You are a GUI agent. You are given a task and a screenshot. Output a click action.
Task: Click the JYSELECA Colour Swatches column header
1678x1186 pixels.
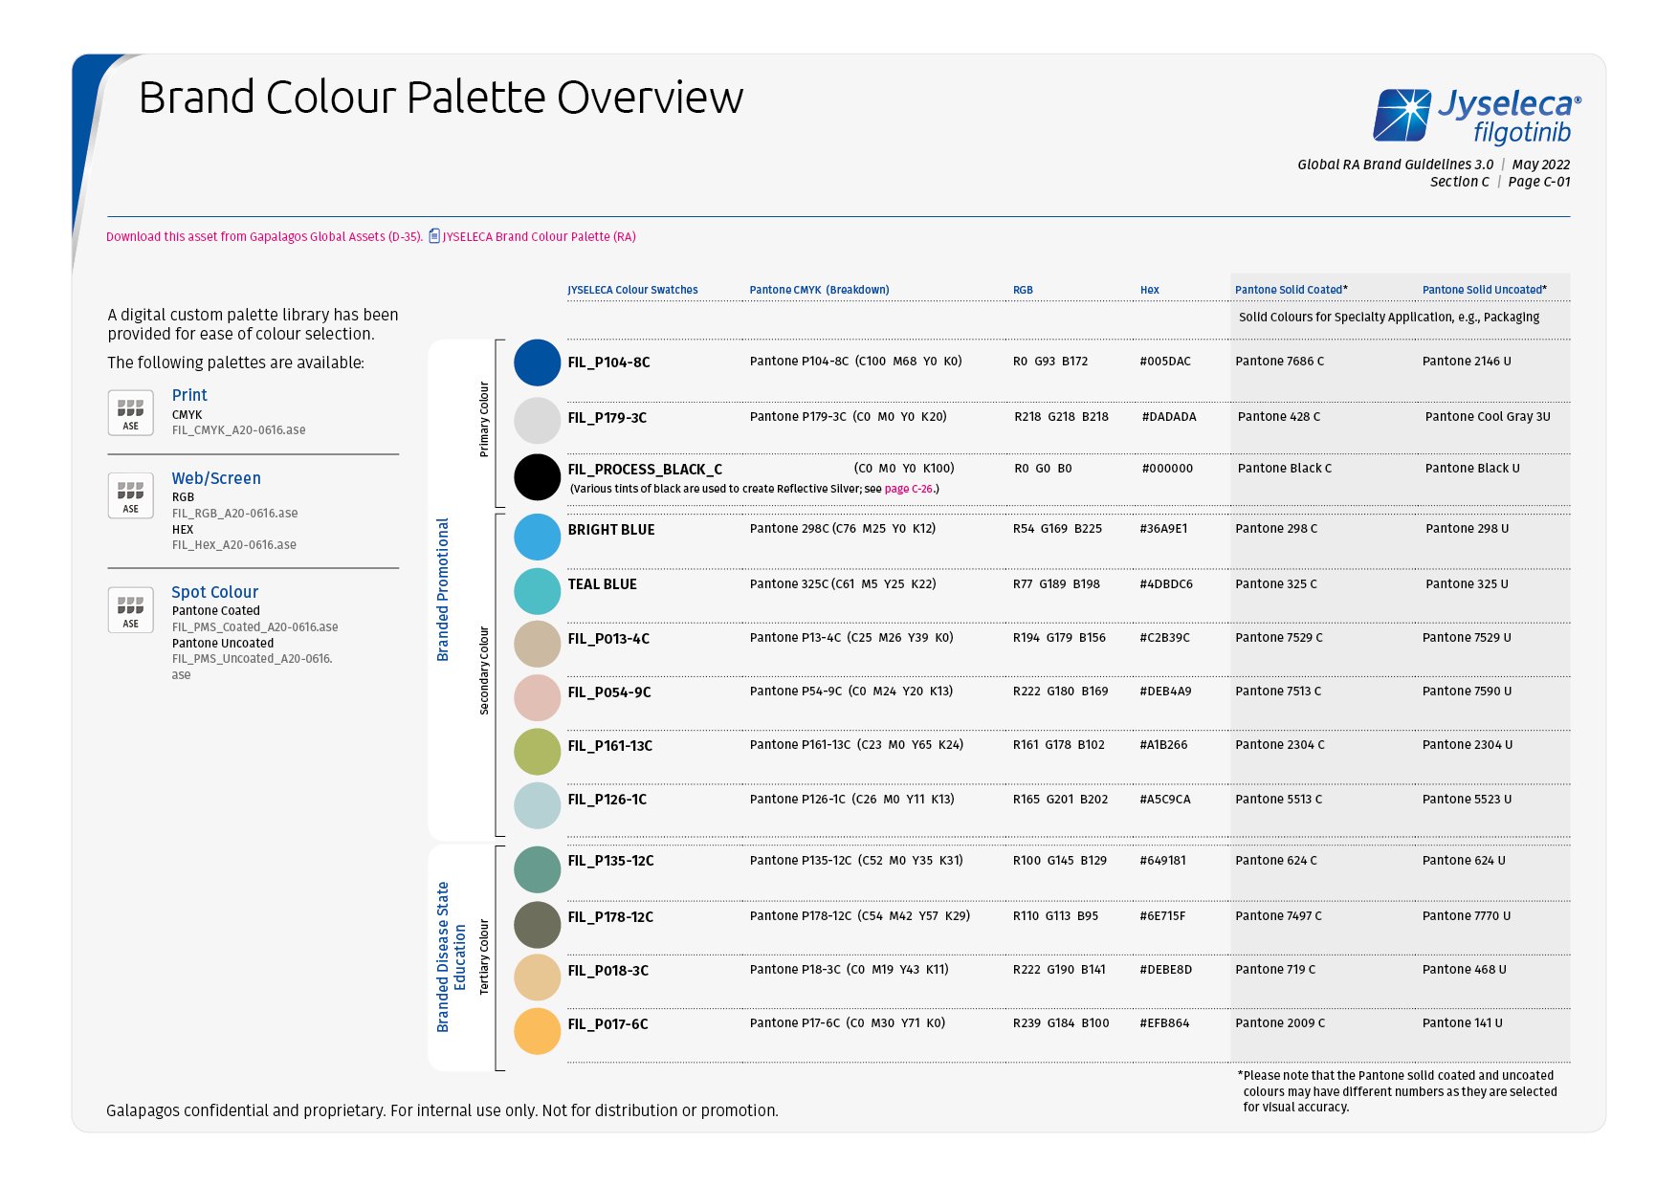[632, 290]
